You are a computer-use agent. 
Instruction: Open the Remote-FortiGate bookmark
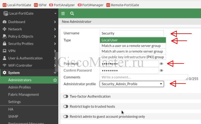[123, 5]
